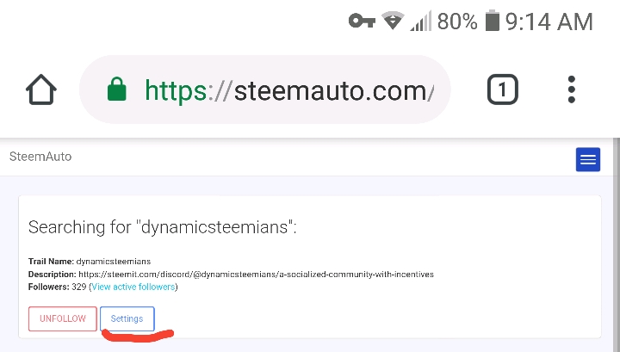
Task: Click the 9:14 AM clock
Action: (549, 22)
